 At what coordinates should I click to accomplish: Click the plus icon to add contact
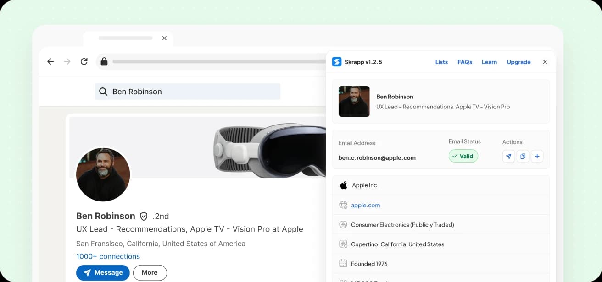click(537, 157)
